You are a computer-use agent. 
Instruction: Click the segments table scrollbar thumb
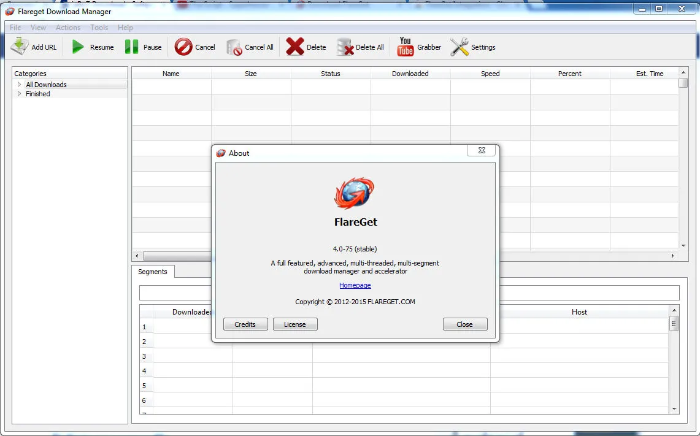pyautogui.click(x=674, y=323)
